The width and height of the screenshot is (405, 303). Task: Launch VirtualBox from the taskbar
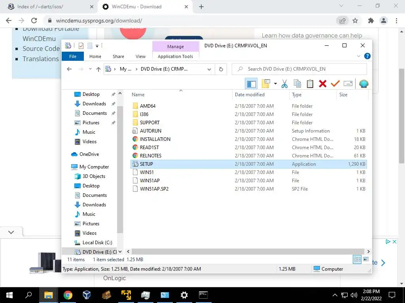click(87, 295)
